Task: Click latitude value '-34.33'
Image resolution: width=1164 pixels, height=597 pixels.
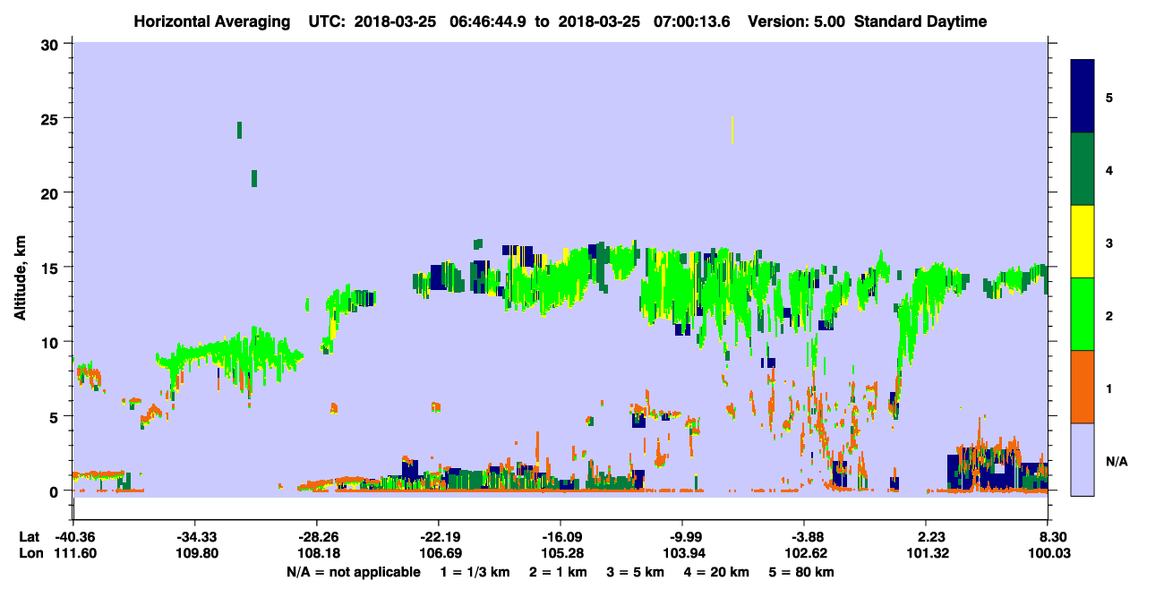Action: pos(194,536)
